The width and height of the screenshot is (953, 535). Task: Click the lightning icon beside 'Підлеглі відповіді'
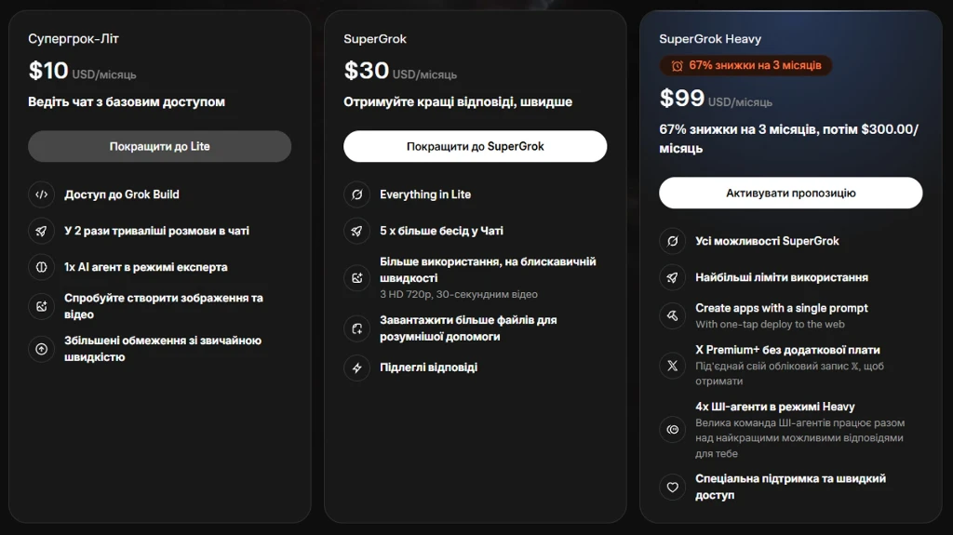tap(356, 368)
